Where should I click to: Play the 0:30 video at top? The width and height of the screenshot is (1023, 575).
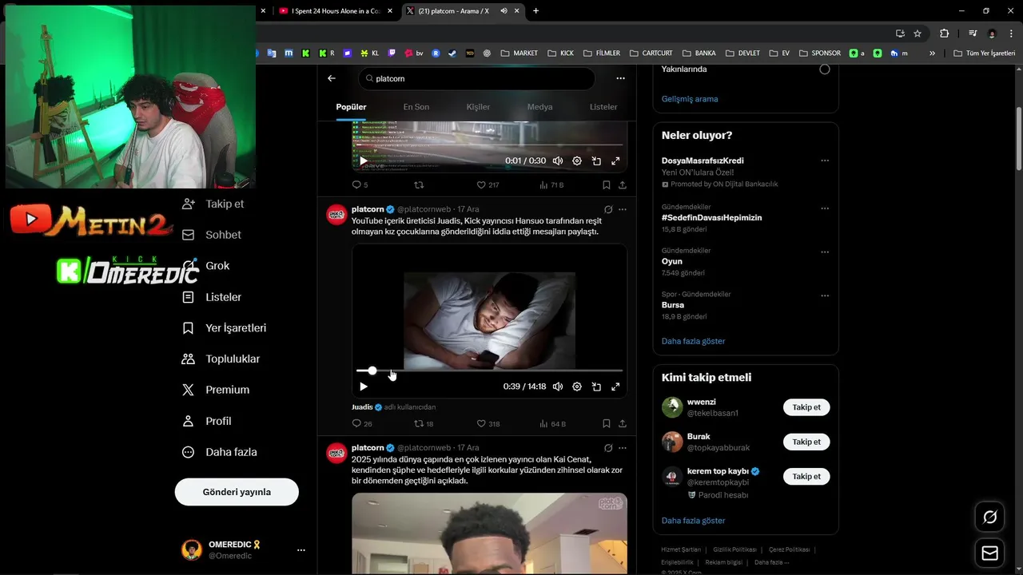(364, 161)
